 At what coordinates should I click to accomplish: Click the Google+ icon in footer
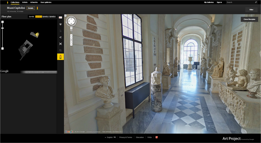[156, 137]
